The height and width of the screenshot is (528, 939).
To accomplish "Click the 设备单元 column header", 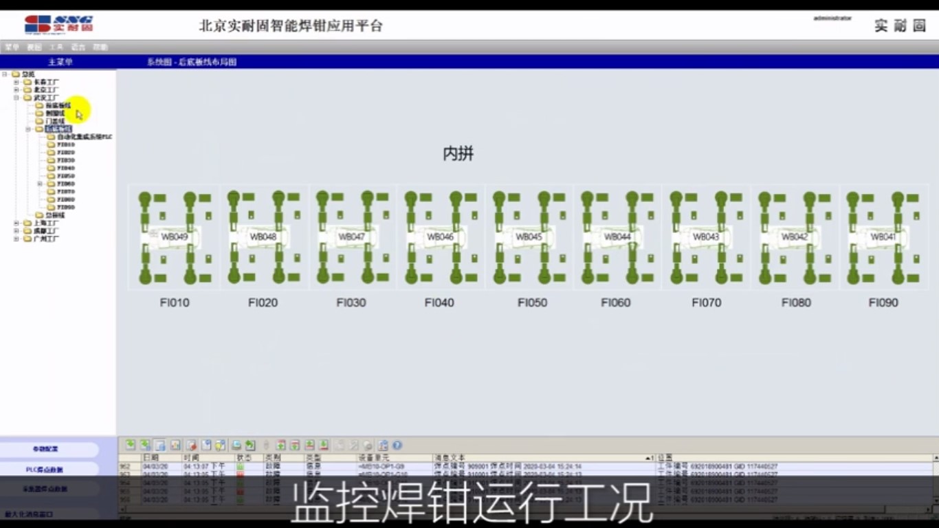I will pyautogui.click(x=394, y=457).
